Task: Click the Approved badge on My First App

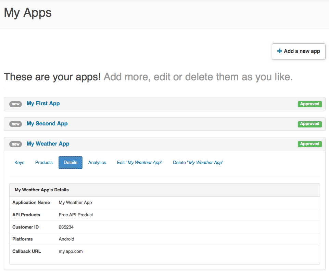Action: [309, 104]
